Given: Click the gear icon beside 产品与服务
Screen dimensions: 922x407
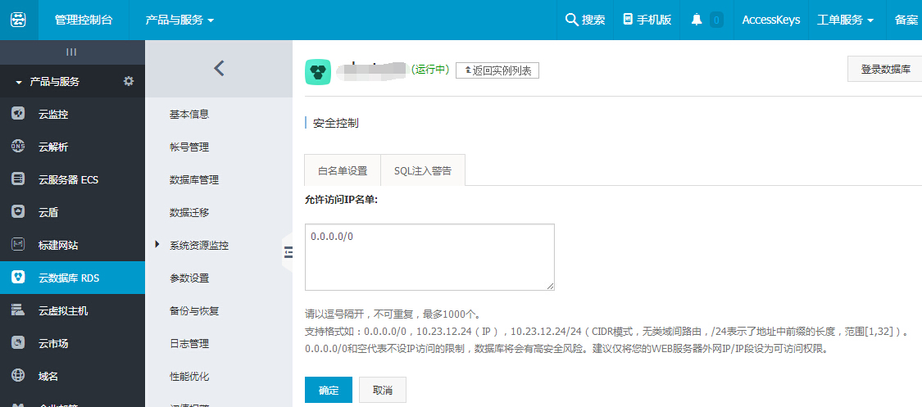Looking at the screenshot, I should point(128,81).
